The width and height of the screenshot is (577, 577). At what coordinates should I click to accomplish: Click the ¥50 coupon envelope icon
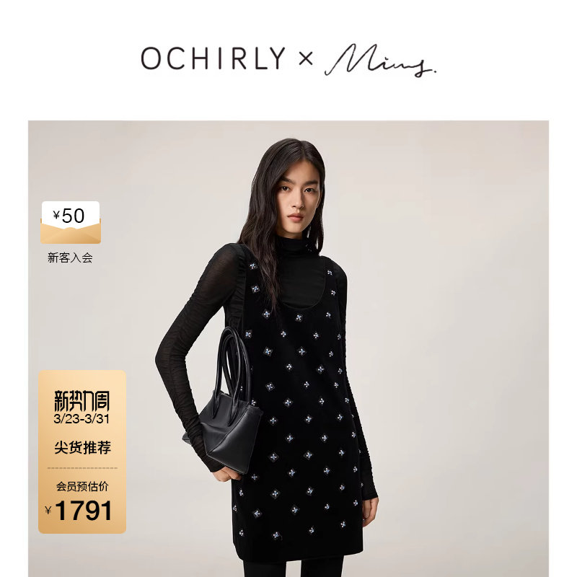[x=70, y=222]
